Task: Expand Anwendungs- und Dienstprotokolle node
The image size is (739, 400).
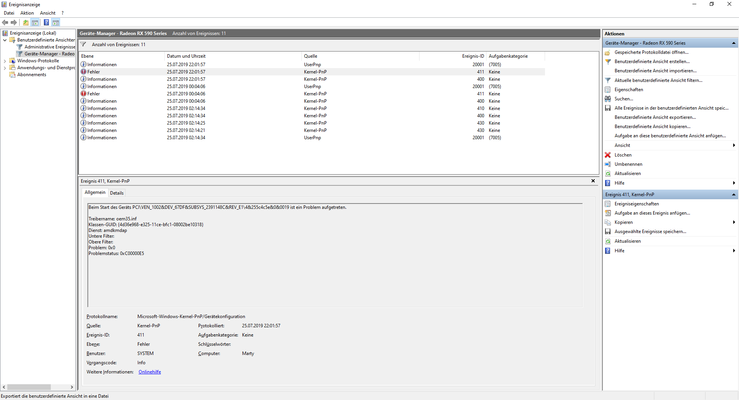Action: (5, 68)
